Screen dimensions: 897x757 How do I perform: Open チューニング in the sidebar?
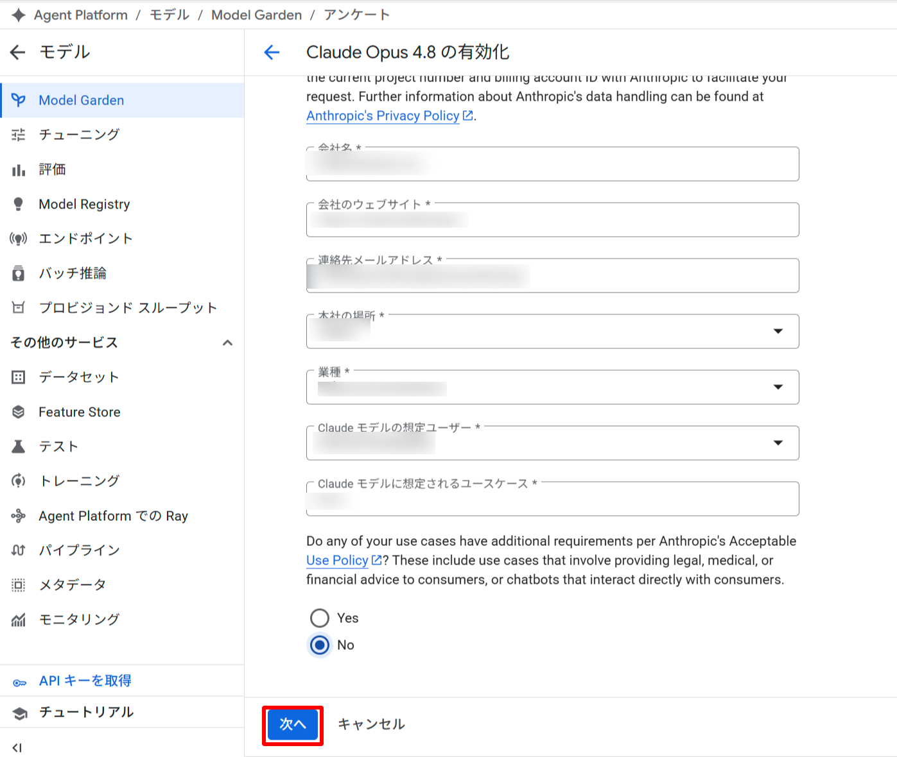(x=122, y=135)
